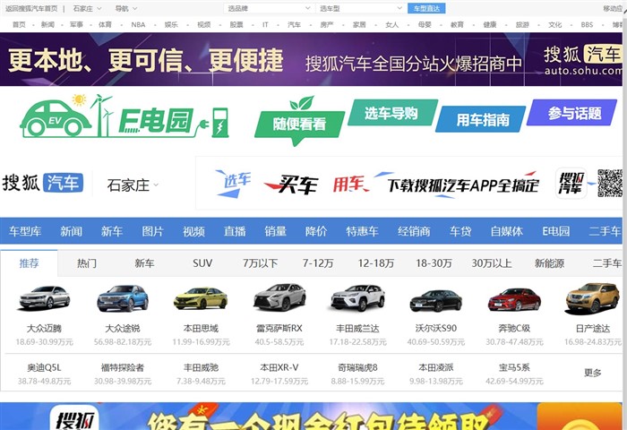Screen dimensions: 627x430
Task: Click the 搜狐汽车全国分站 recruiting banner
Action: (311, 59)
